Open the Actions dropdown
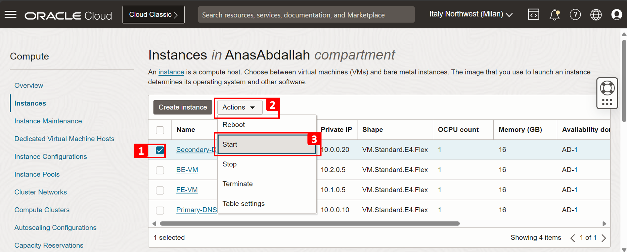 [239, 107]
